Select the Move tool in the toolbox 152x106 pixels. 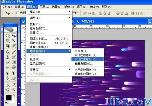coord(14,36)
